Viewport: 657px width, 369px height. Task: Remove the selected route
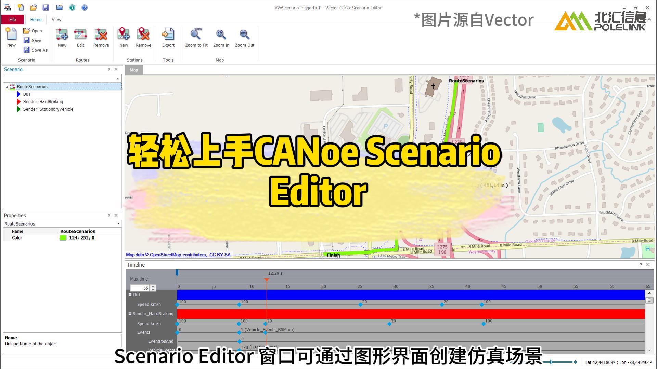(x=101, y=38)
